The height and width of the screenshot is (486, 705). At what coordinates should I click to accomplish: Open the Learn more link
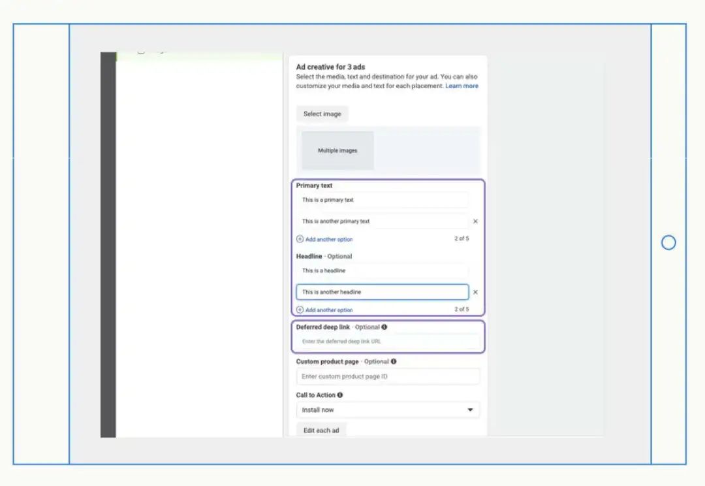pos(462,86)
